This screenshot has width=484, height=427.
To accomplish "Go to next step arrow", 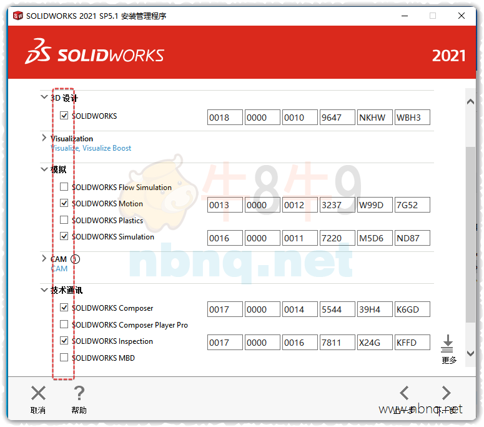I will (x=447, y=393).
